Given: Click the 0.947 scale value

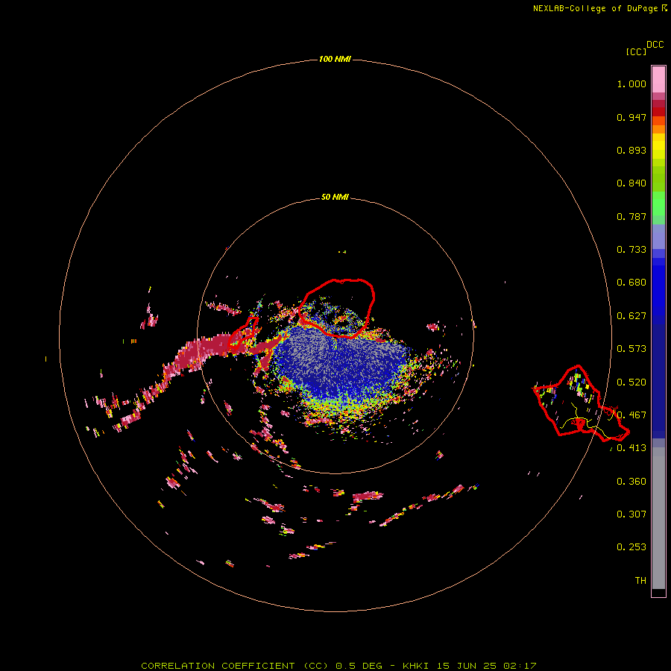Looking at the screenshot, I should click(x=631, y=117).
